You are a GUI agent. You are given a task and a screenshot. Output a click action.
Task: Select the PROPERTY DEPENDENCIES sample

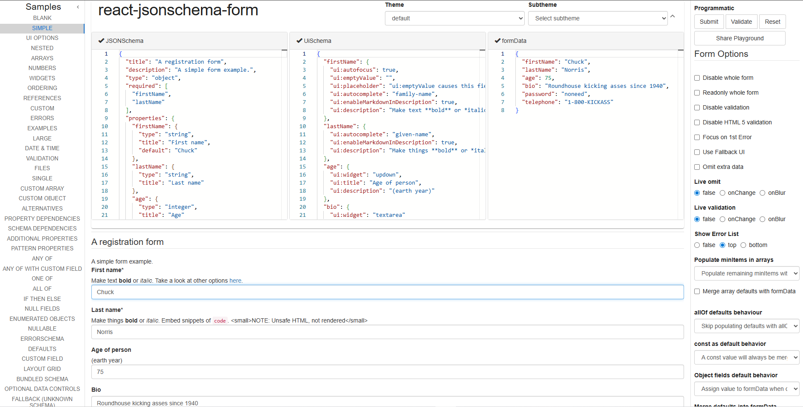[42, 219]
